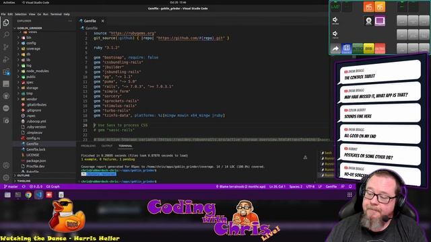This screenshot has height=242, width=431.
Task: Click the Ln 20, Col 1 cursor position
Action: [x=277, y=187]
